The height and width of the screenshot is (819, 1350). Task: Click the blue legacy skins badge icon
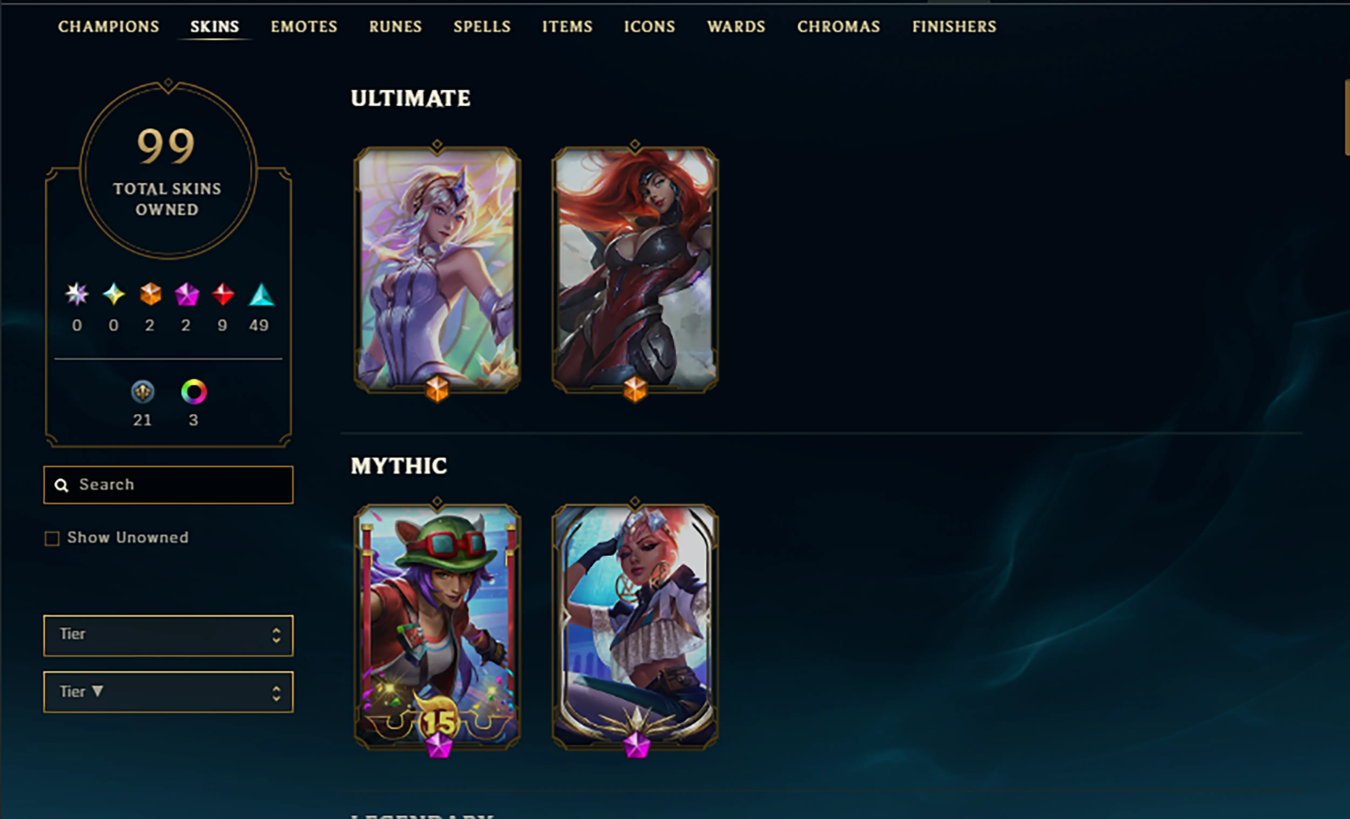pos(143,392)
